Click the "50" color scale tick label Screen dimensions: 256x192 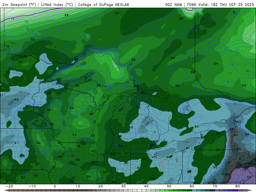coord(169,186)
